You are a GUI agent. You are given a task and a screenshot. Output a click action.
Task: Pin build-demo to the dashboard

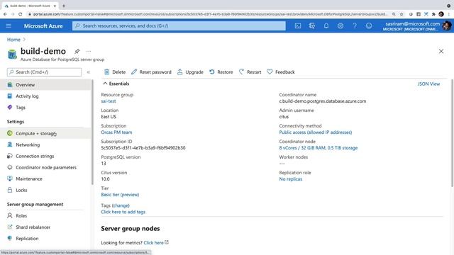pos(77,51)
